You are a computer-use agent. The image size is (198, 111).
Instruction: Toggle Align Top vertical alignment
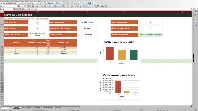click(53, 6)
